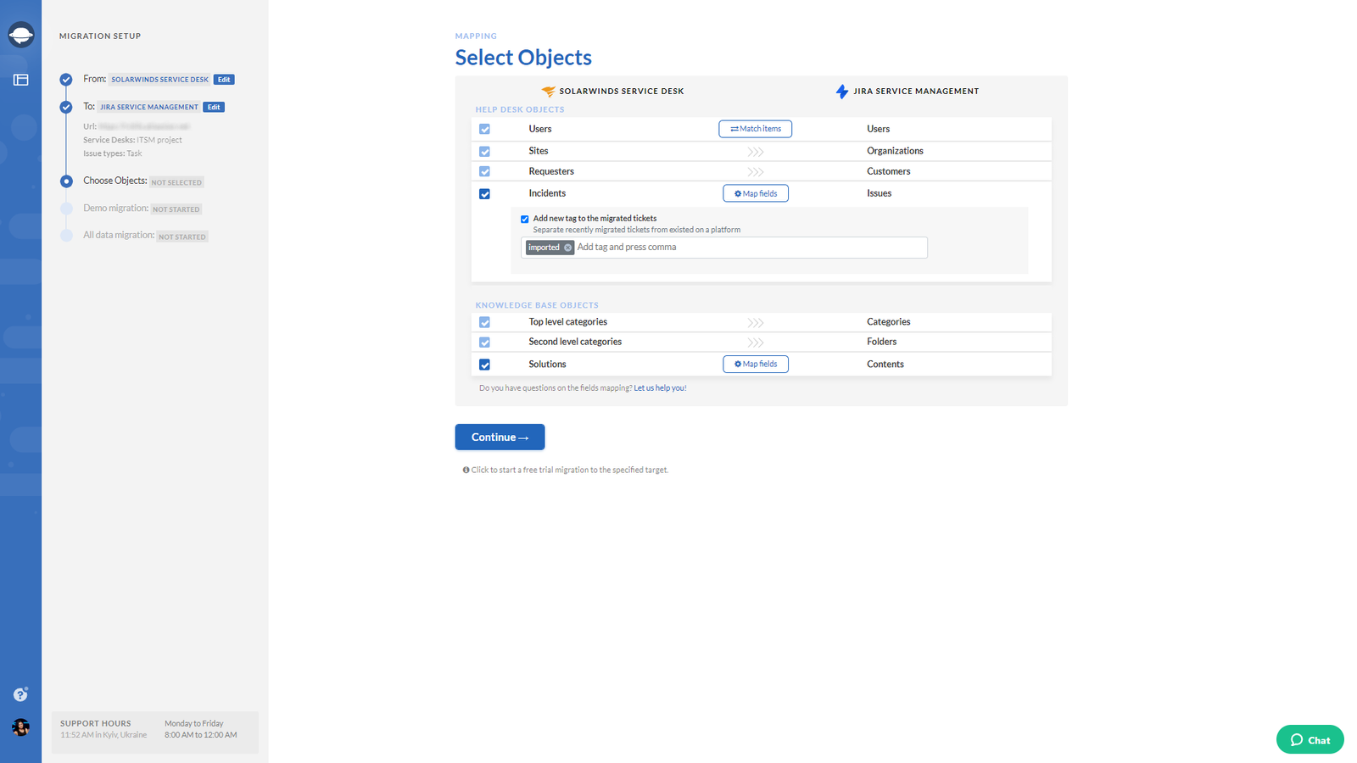
Task: Click the completed To step check icon
Action: click(66, 107)
